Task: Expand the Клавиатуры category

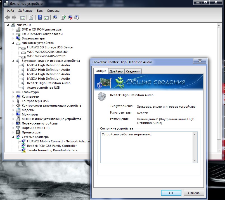Action: point(13,92)
